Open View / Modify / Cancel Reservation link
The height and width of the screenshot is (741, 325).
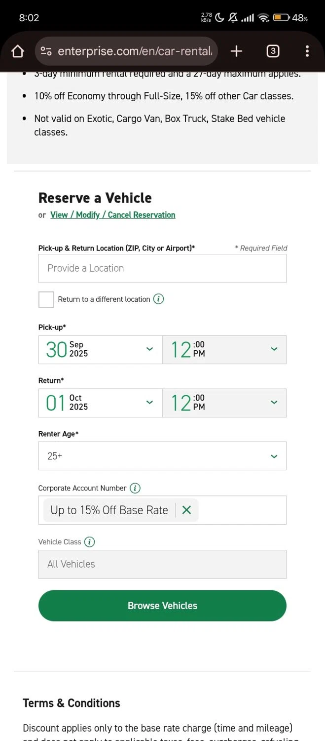click(112, 215)
